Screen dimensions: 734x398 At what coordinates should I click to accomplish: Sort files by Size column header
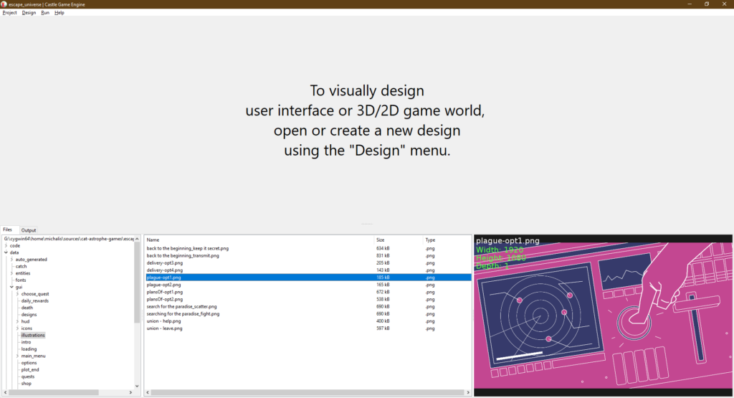pyautogui.click(x=399, y=240)
